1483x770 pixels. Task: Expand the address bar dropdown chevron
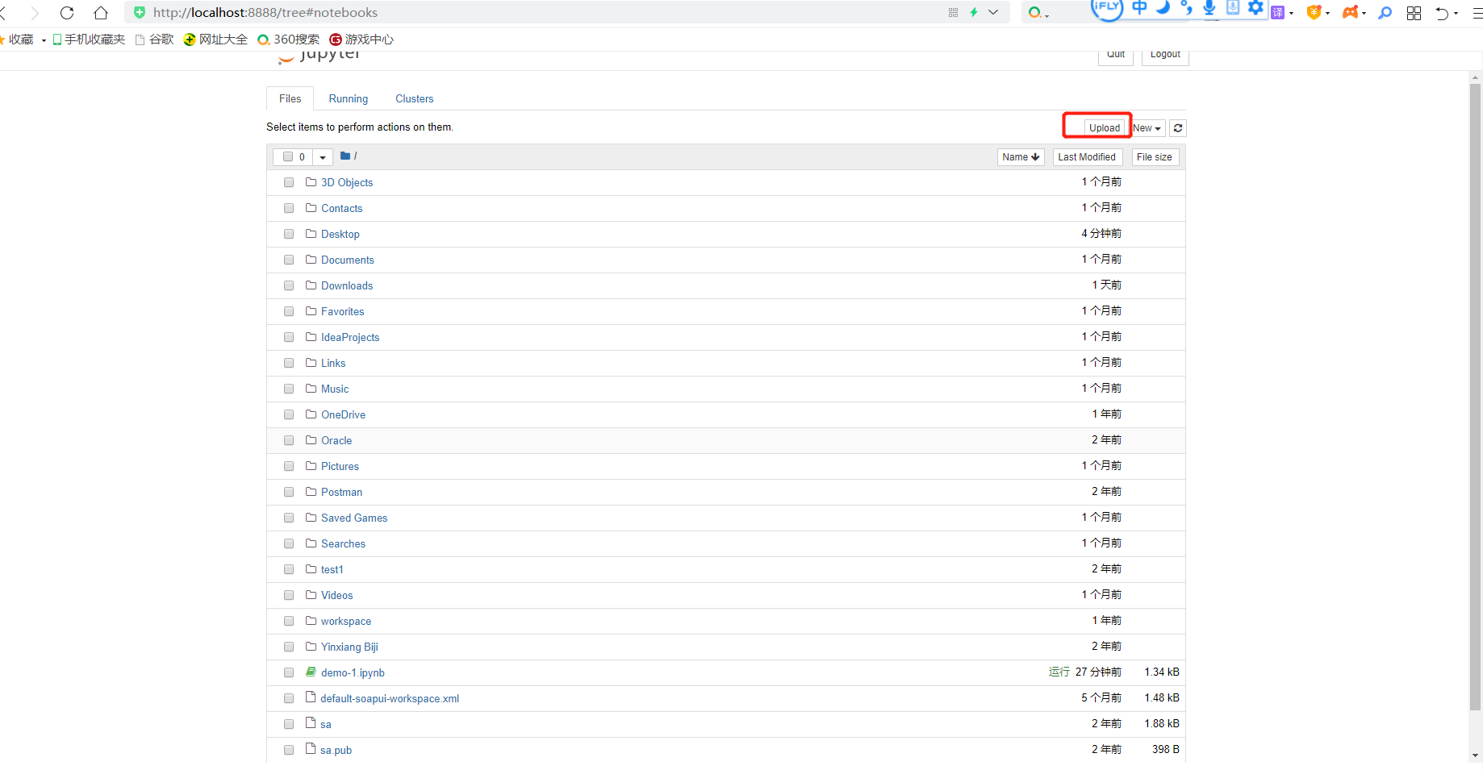[993, 13]
